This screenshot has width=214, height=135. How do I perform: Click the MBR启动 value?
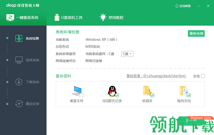coord(93,46)
